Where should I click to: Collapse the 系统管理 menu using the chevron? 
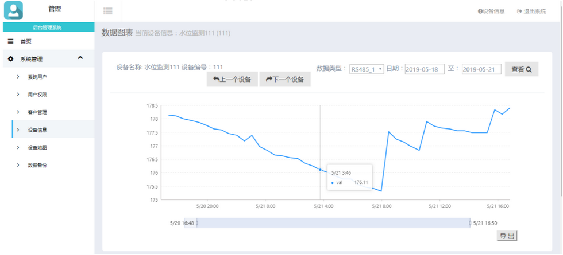[80, 58]
